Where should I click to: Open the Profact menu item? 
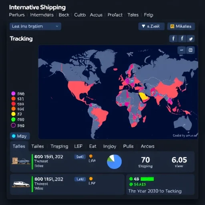pyautogui.click(x=115, y=15)
